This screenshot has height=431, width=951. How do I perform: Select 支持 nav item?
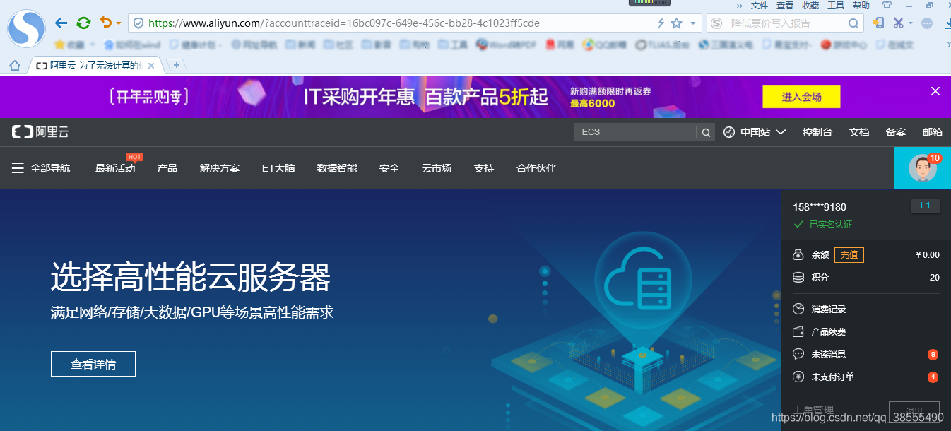484,168
